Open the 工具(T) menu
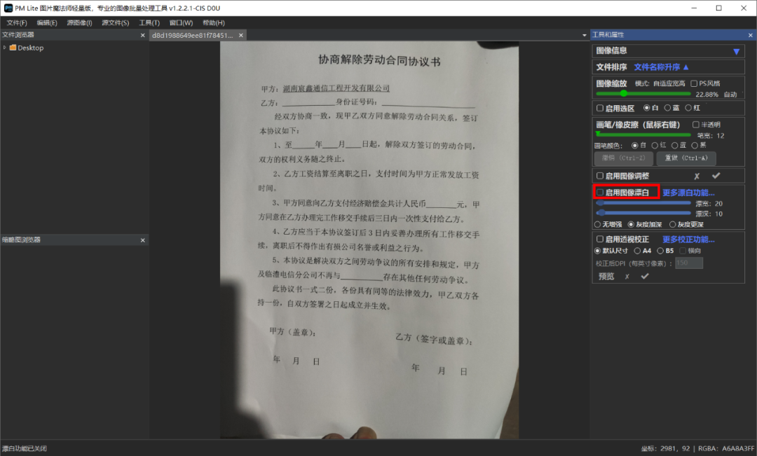 [x=149, y=22]
